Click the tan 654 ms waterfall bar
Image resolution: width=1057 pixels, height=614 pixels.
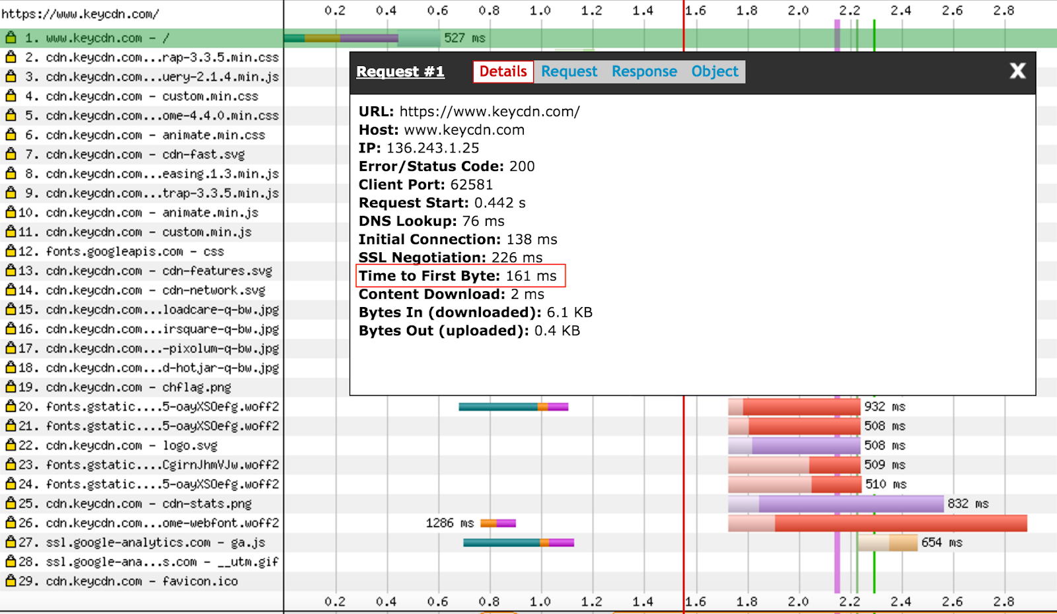[887, 543]
